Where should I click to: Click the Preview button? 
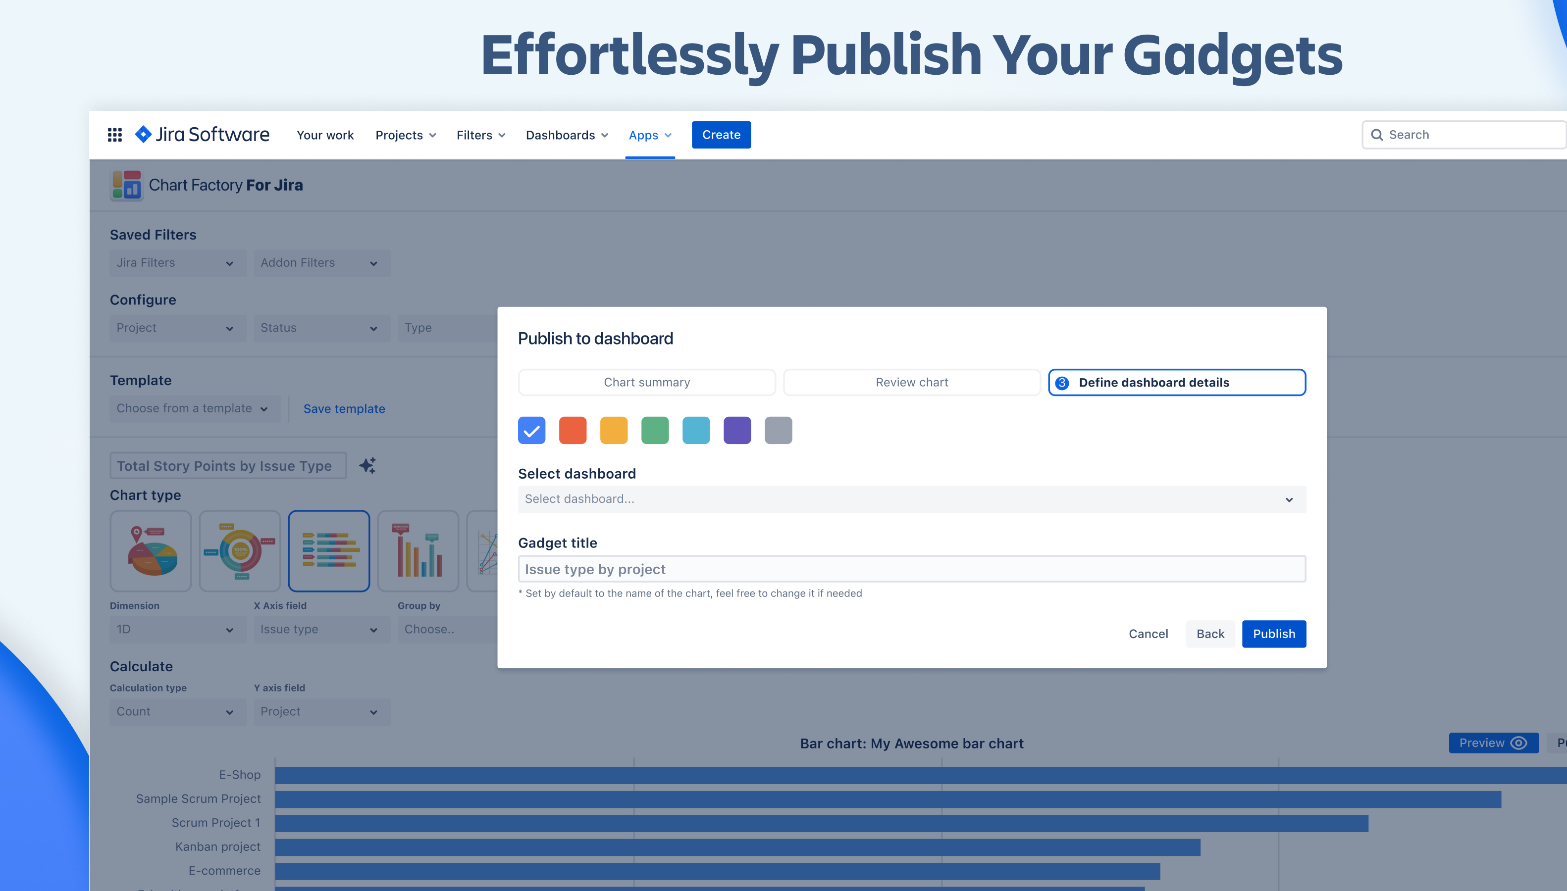[1494, 743]
